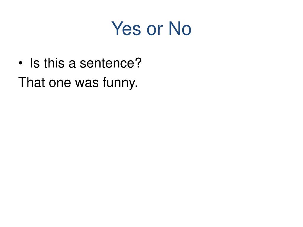The height and width of the screenshot is (227, 303).
Task: Click the letter "a" in the question
Action: coord(72,64)
